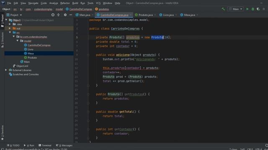
Task: Open Project panel settings gear
Action: point(65,15)
